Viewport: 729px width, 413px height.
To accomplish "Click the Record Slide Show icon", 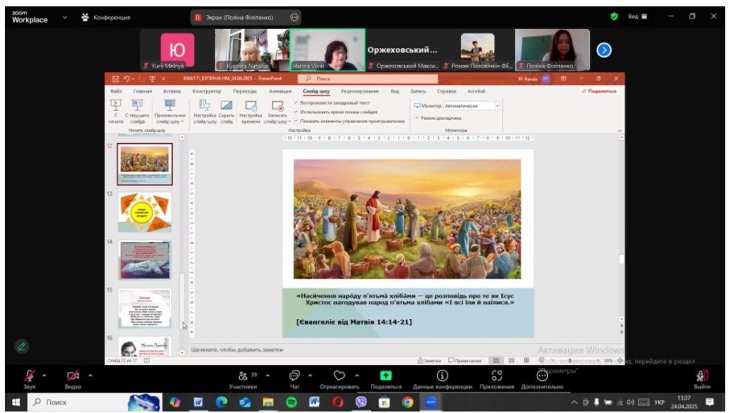I will [277, 106].
